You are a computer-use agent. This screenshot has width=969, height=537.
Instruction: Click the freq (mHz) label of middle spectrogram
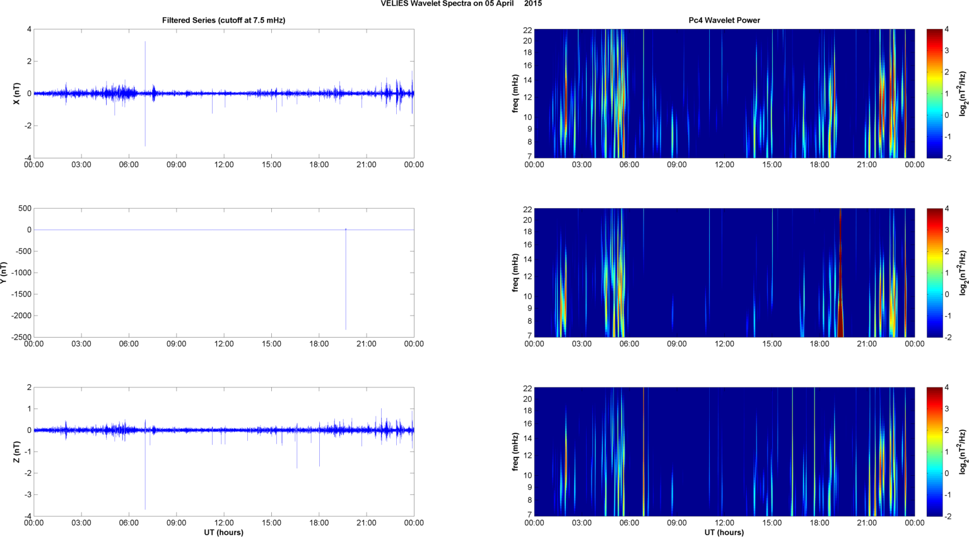tap(516, 273)
